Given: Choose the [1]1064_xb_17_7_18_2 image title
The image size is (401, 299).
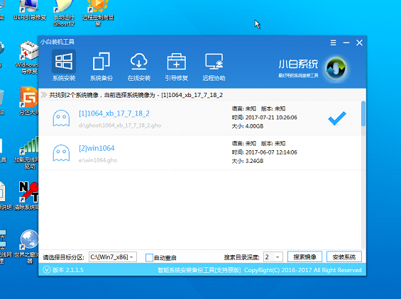Looking at the screenshot, I should [114, 113].
